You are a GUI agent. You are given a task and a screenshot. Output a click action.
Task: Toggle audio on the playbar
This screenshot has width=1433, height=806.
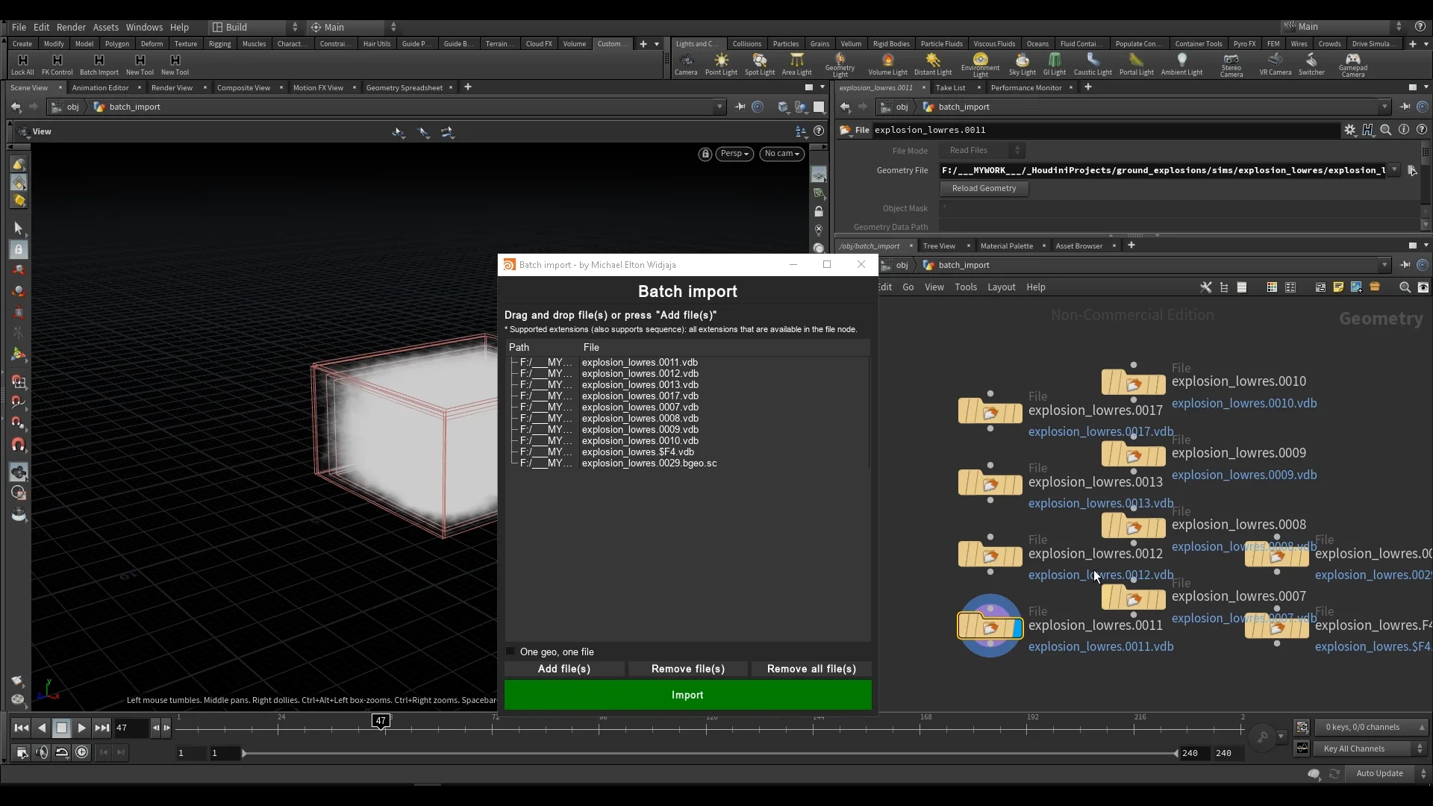[42, 752]
